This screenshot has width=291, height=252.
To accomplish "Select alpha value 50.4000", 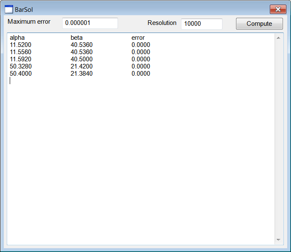I will coord(21,74).
